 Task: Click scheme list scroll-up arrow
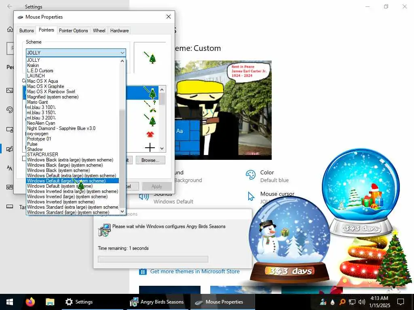(x=122, y=61)
